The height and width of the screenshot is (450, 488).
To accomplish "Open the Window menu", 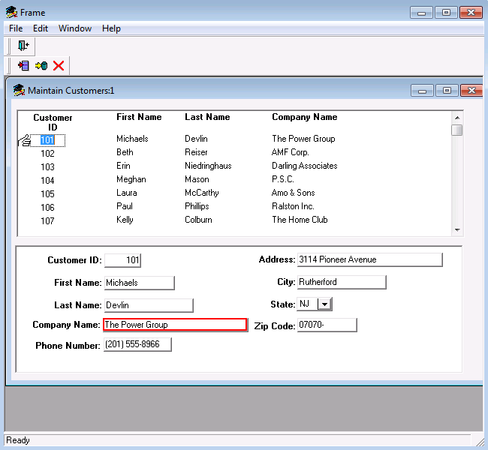I will [x=75, y=28].
